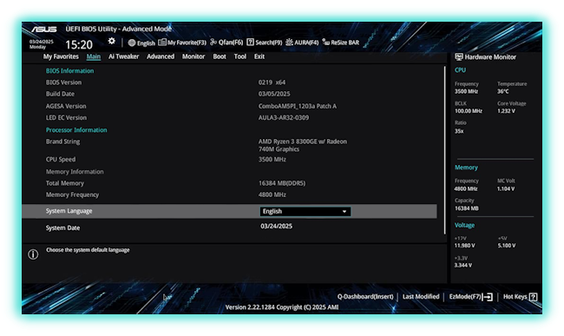Open the Monitor tab
The image size is (564, 336).
(x=193, y=56)
